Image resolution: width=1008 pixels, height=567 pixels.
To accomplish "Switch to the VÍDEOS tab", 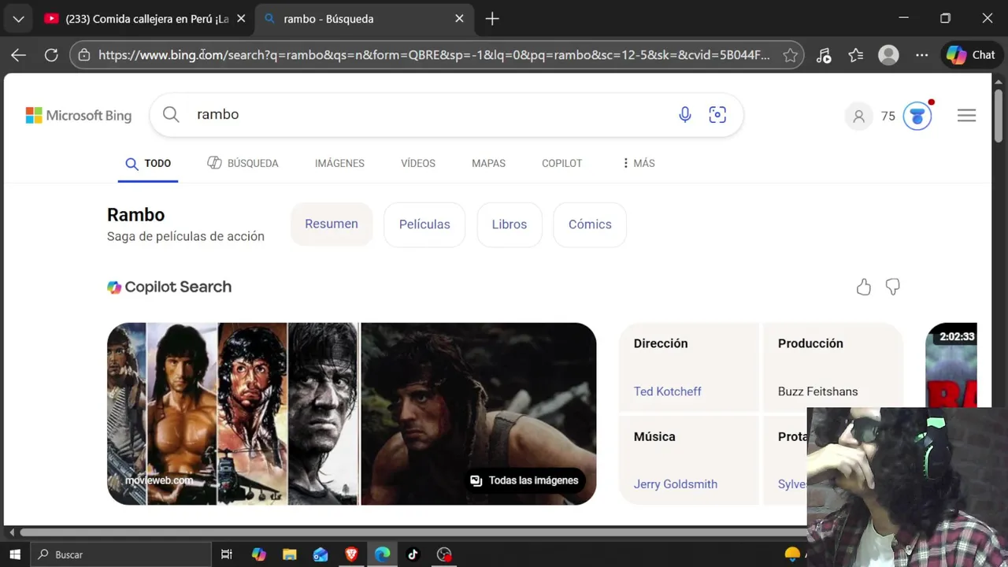I will 417,163.
